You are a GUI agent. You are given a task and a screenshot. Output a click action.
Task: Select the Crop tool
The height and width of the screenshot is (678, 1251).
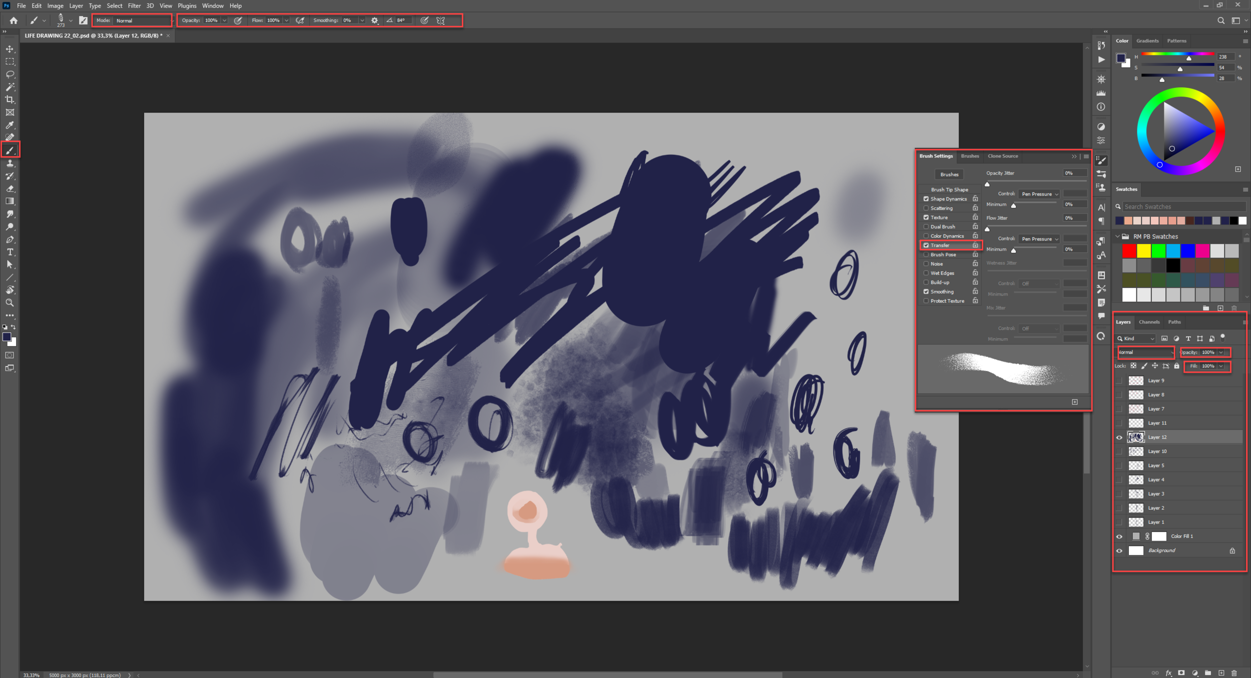(10, 99)
